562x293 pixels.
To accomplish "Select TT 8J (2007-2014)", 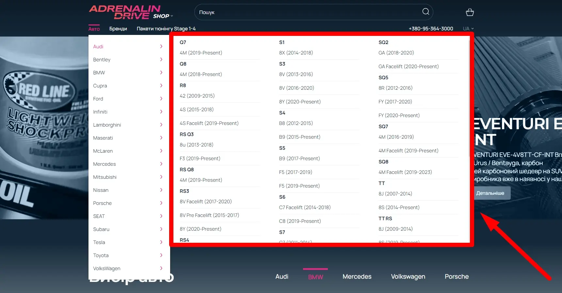I will tap(395, 193).
